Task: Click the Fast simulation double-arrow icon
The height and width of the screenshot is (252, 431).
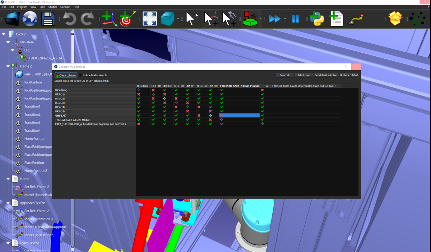Action: [x=275, y=19]
